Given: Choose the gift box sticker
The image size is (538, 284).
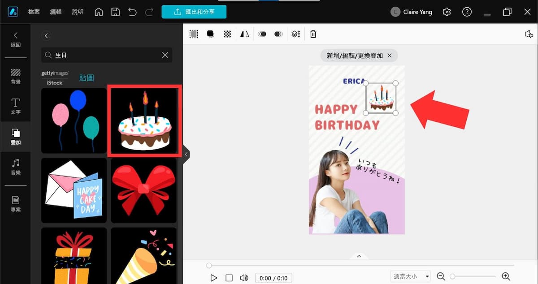Looking at the screenshot, I should point(74,255).
